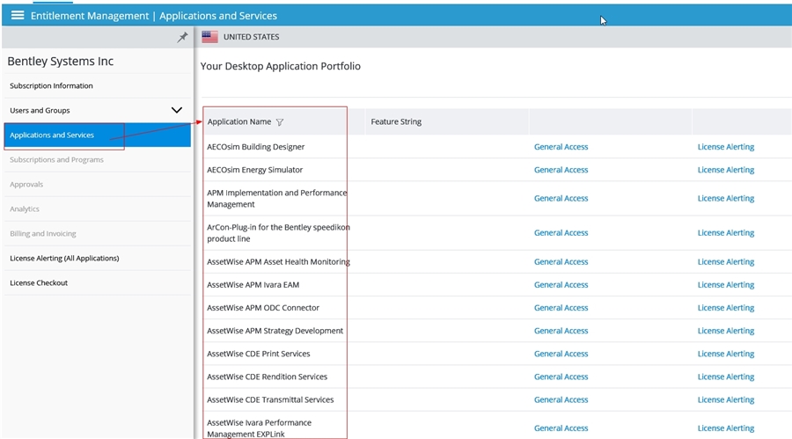792x439 pixels.
Task: Select the AssetWise CDE Rendition Services row
Action: point(496,377)
